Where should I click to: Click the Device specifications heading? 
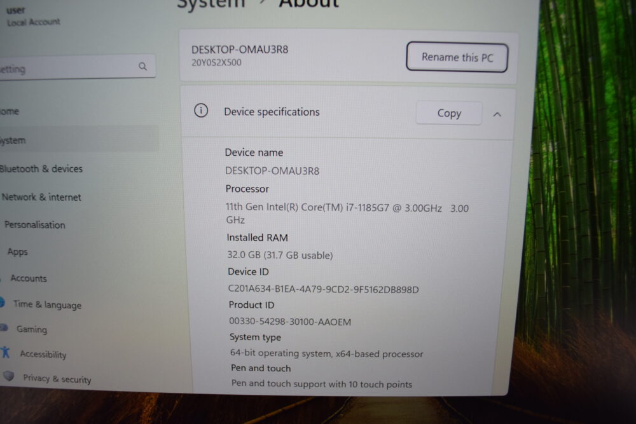click(272, 112)
